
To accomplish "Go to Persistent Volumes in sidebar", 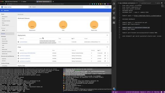I will point(6,21).
